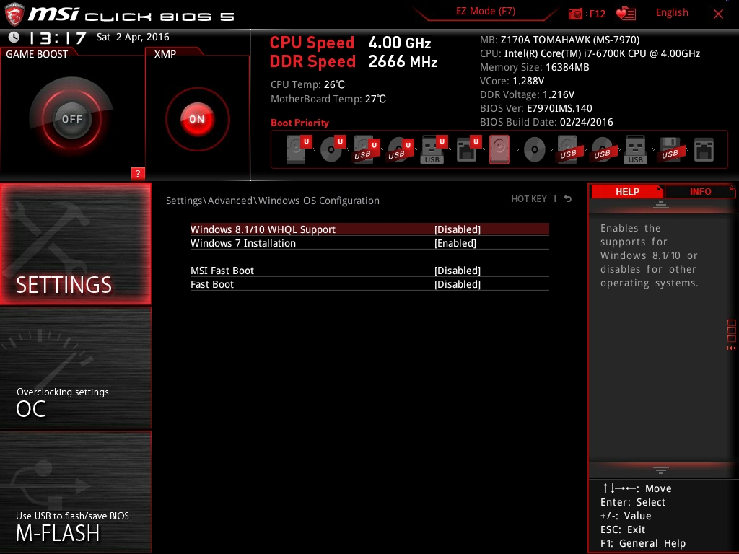Select the Fast Boot row label
The image size is (739, 554).
(x=212, y=284)
